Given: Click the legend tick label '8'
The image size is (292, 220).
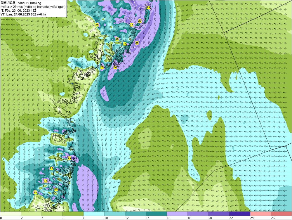Looking at the screenshot, I should [84, 218].
